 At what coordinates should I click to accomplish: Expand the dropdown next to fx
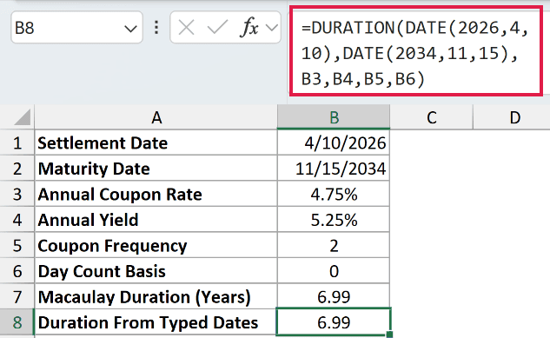(272, 27)
